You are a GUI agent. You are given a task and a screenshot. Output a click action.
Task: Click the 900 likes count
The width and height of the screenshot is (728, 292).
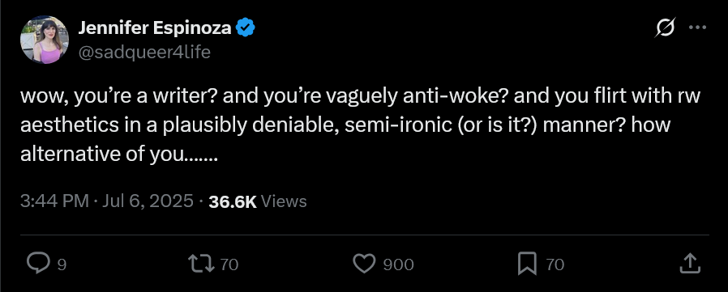(x=398, y=264)
